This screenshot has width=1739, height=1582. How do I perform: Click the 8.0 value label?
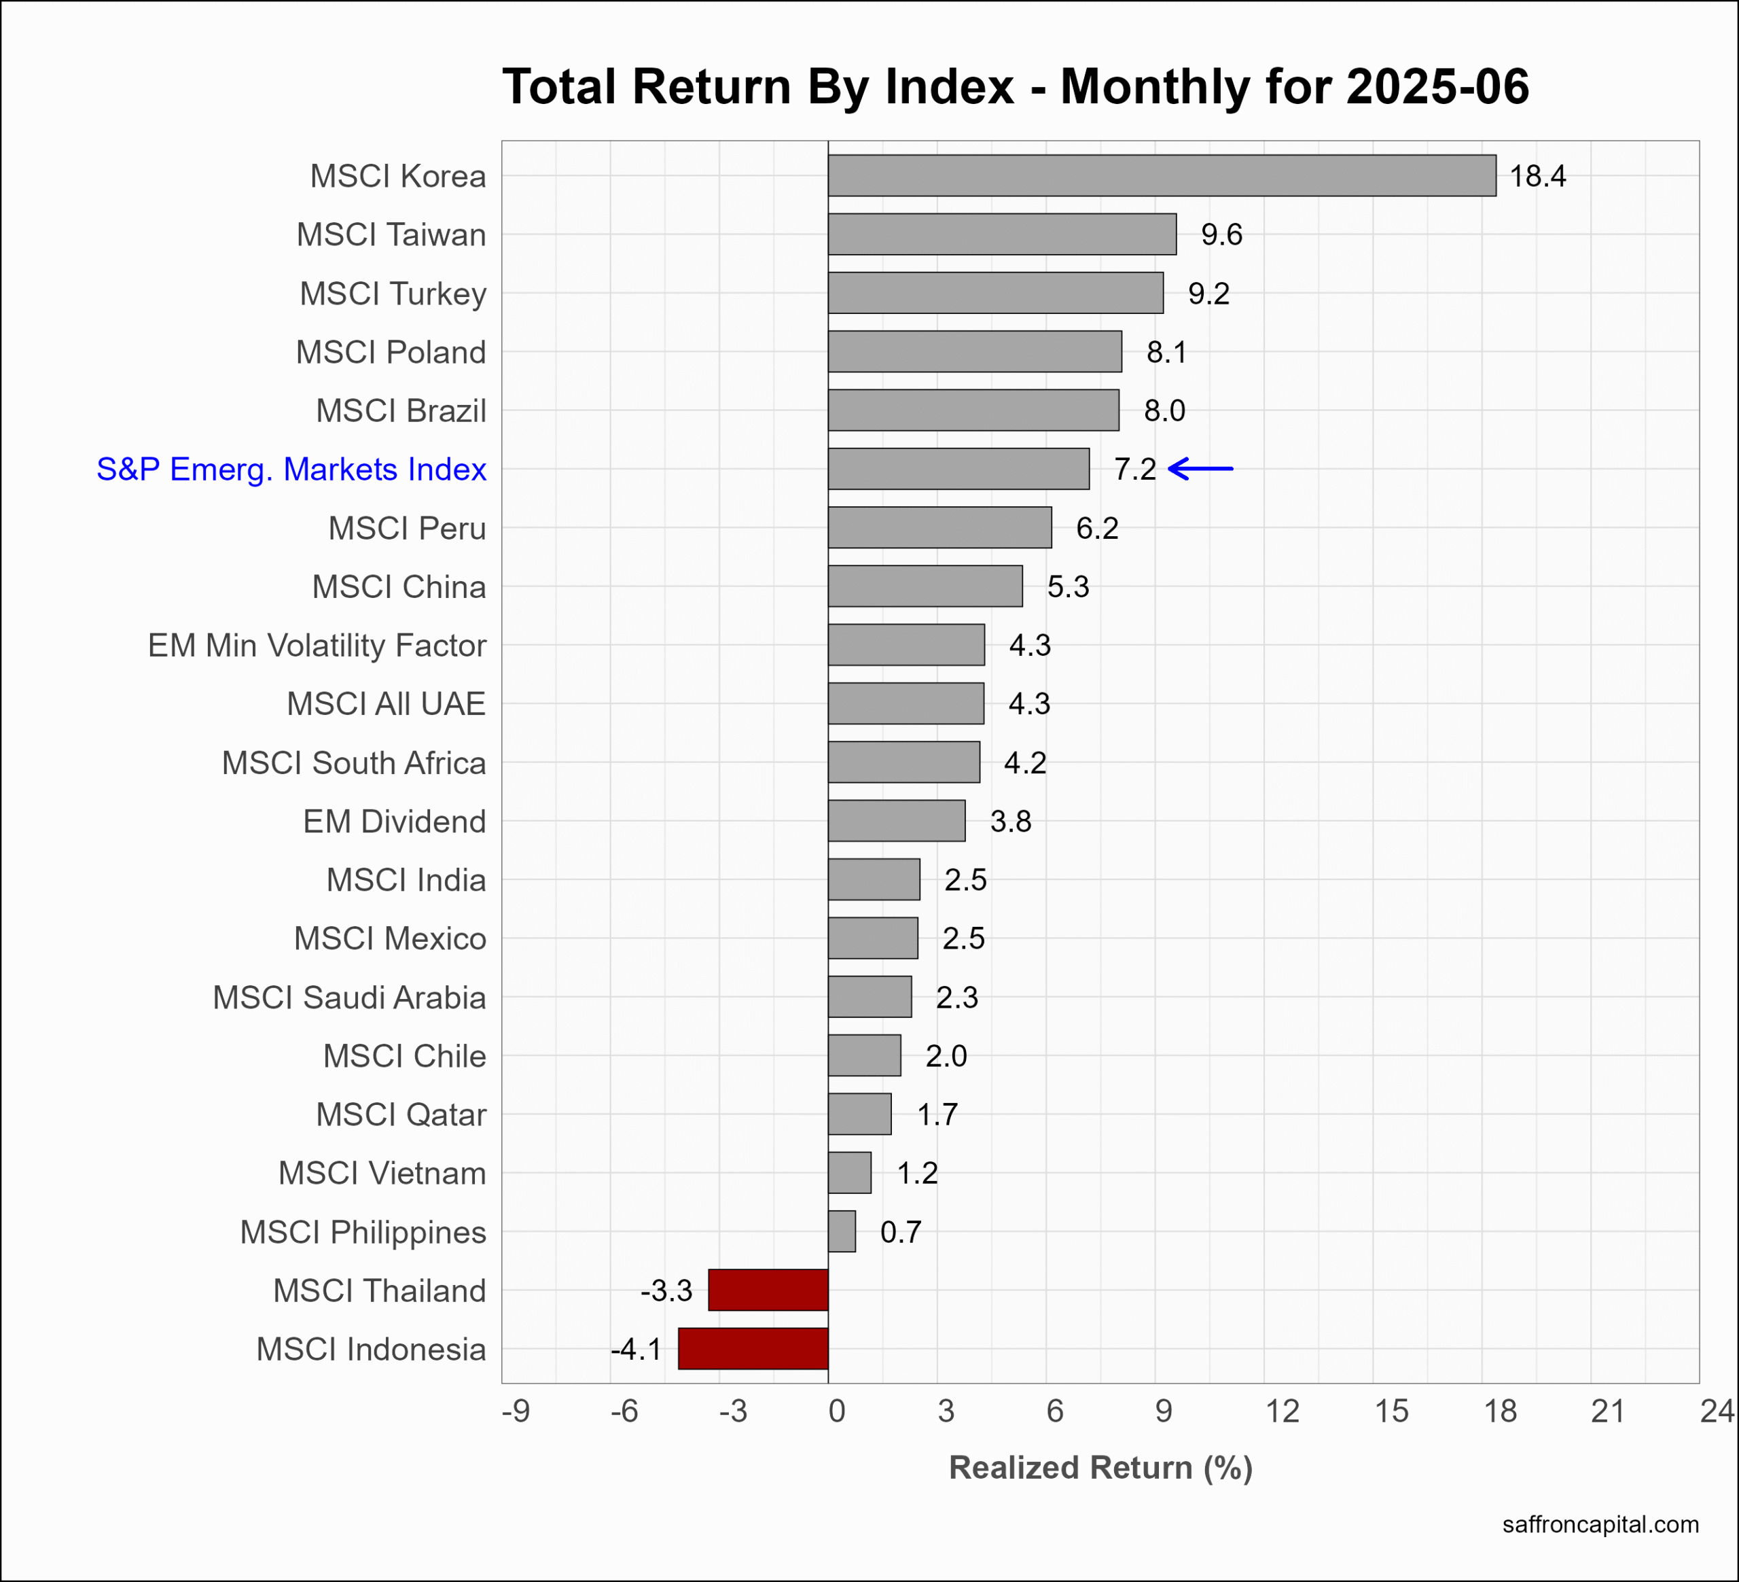[x=1164, y=411]
